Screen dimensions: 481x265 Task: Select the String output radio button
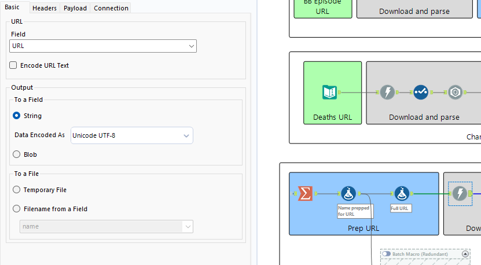[x=17, y=116]
